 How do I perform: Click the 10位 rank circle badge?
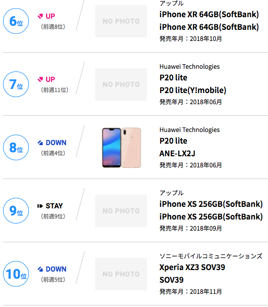pyautogui.click(x=16, y=274)
